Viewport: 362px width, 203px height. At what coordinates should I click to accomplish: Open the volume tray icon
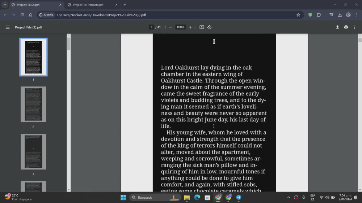327,198
